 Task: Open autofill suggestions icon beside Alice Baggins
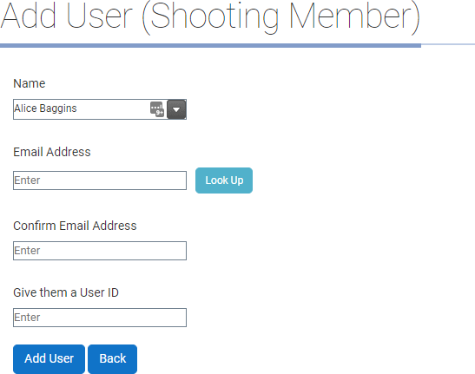click(x=157, y=109)
